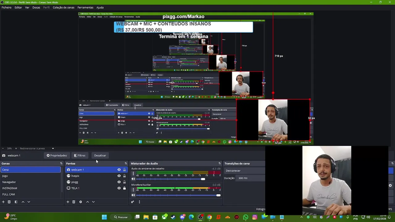Open Microsoft Edge from the taskbar
The image size is (395, 222).
(191, 217)
